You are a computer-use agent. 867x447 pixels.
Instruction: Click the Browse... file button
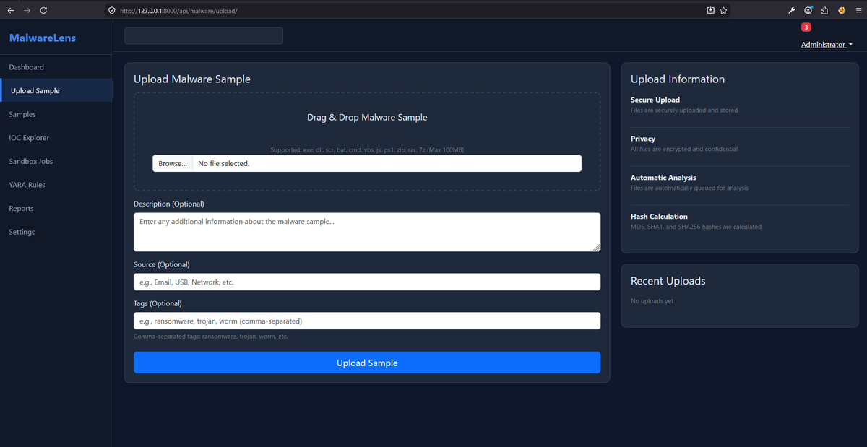point(173,164)
